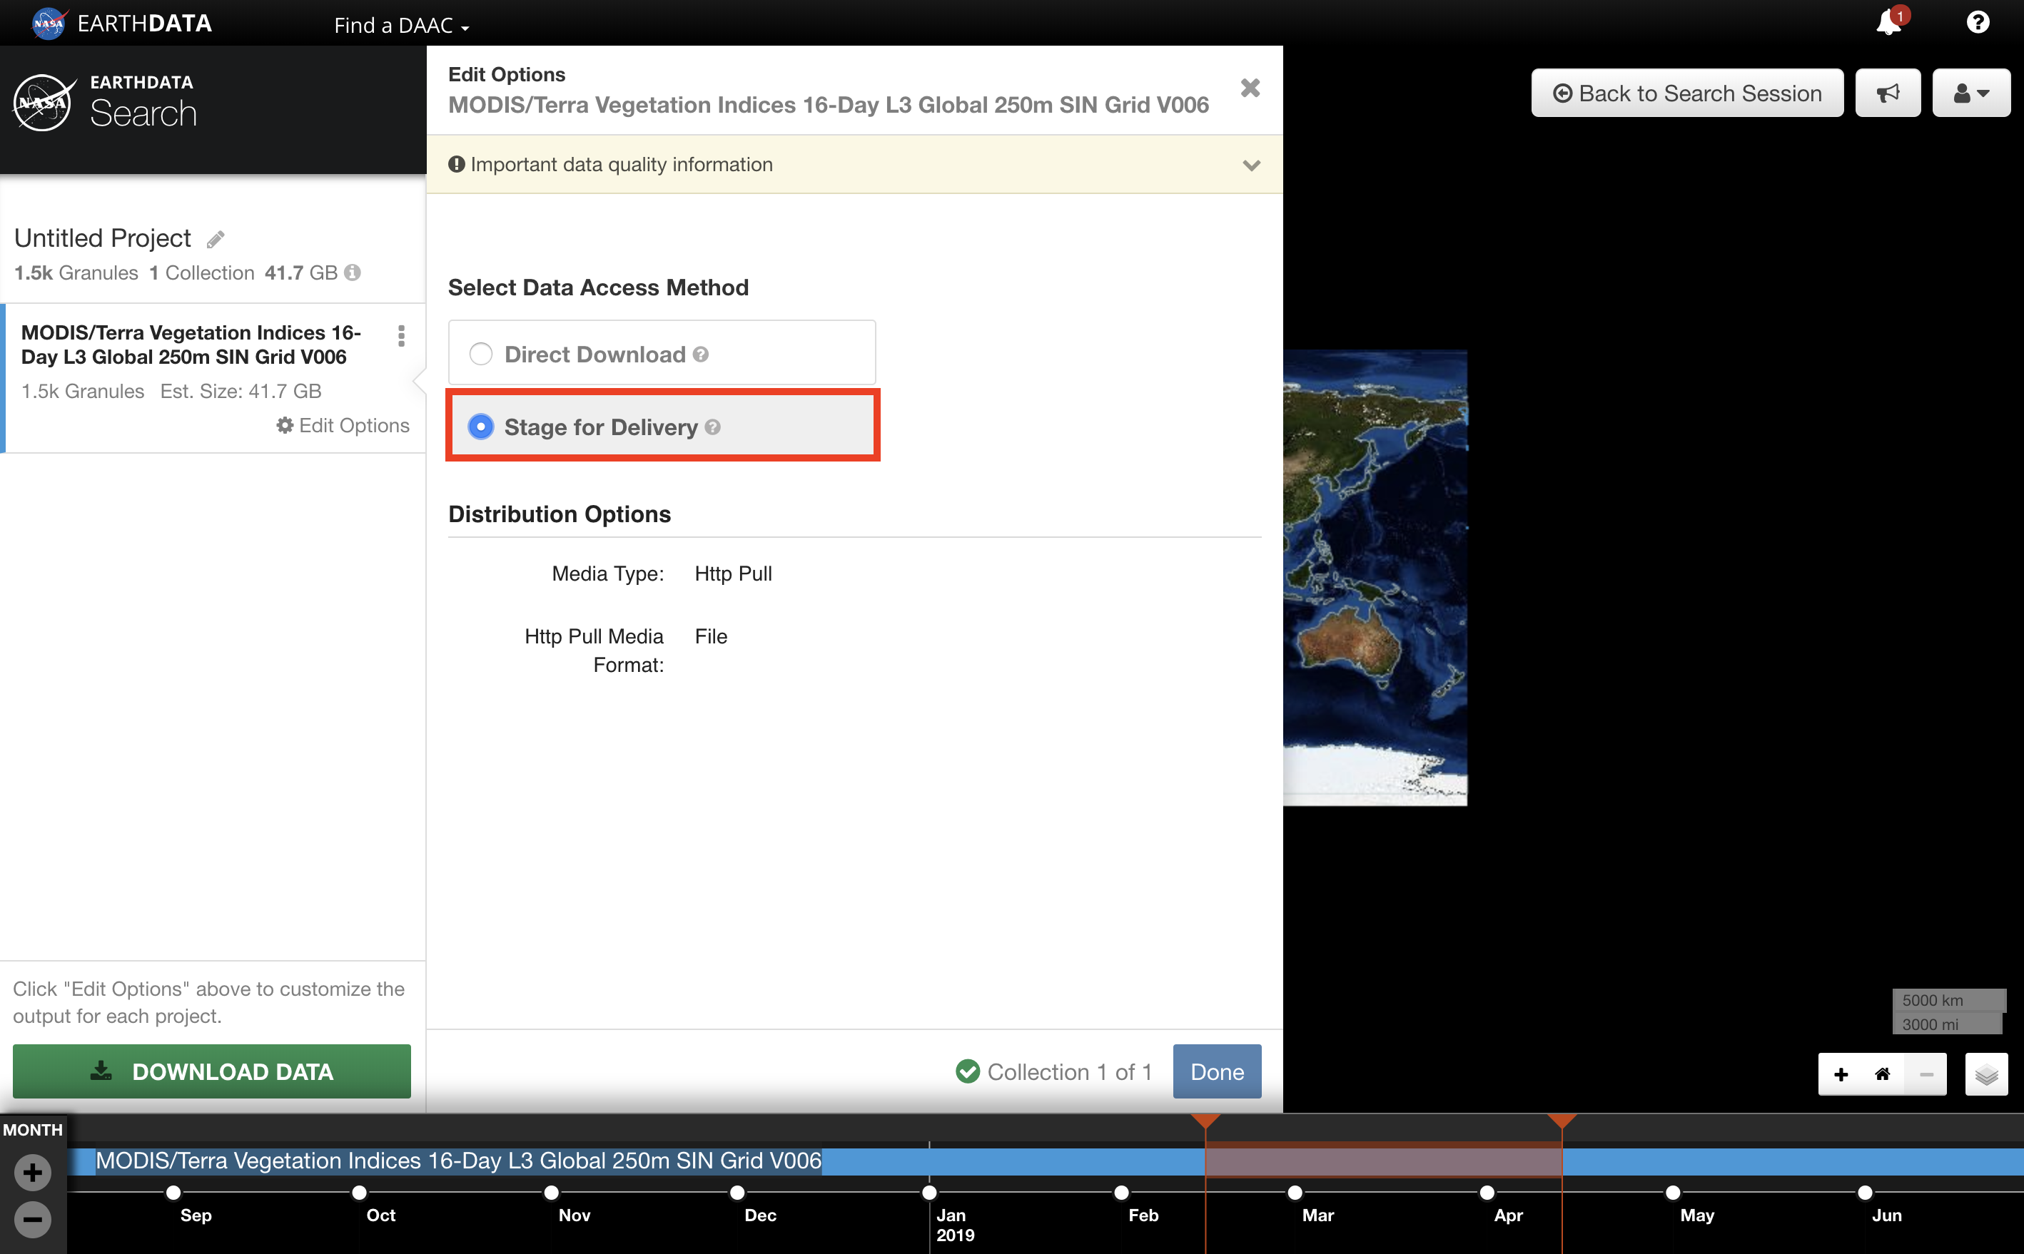This screenshot has width=2024, height=1254.
Task: Click the map imagery tile
Action: pyautogui.click(x=1375, y=577)
